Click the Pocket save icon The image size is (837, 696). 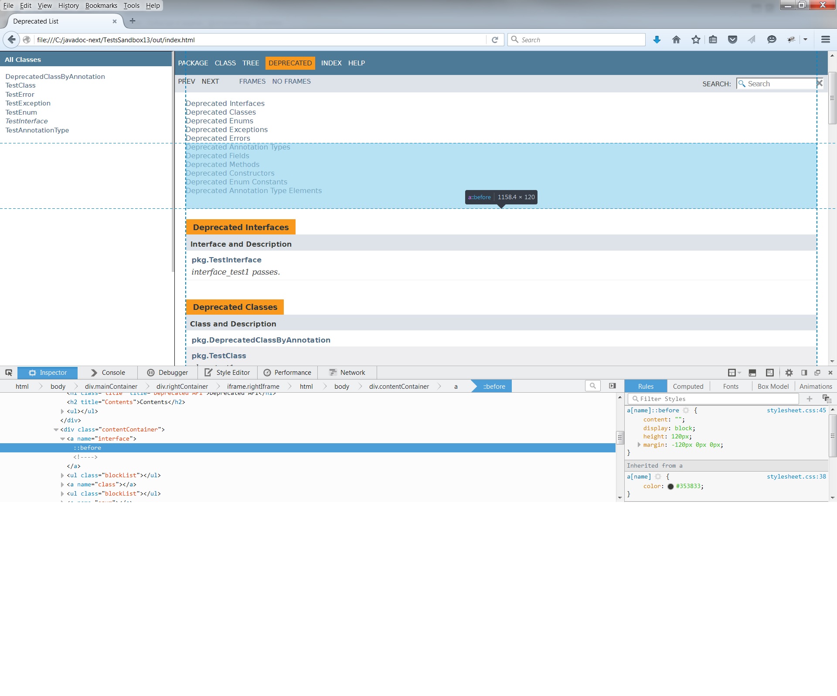pyautogui.click(x=732, y=40)
